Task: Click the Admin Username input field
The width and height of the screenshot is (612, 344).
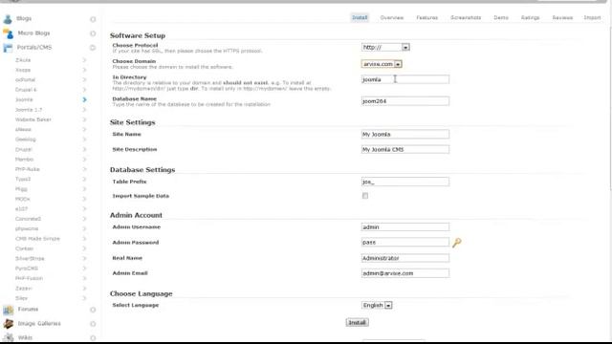Action: (x=405, y=227)
